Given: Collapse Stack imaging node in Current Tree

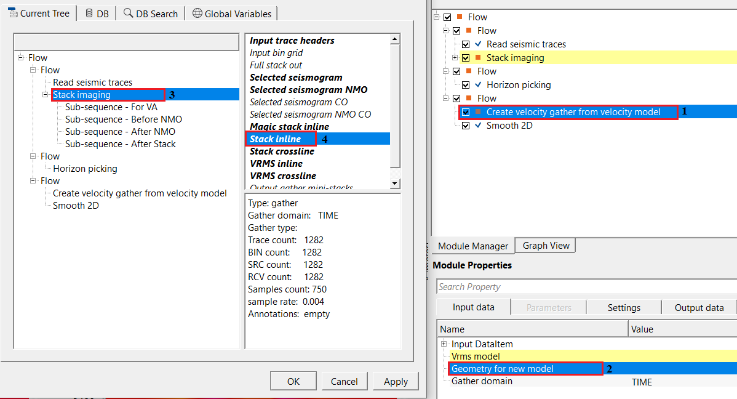Looking at the screenshot, I should pyautogui.click(x=45, y=95).
